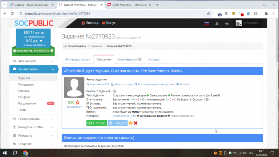Click the активист status label

point(74,107)
